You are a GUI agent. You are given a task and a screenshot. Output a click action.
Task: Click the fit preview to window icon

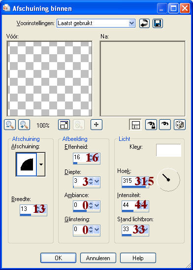click(64, 125)
